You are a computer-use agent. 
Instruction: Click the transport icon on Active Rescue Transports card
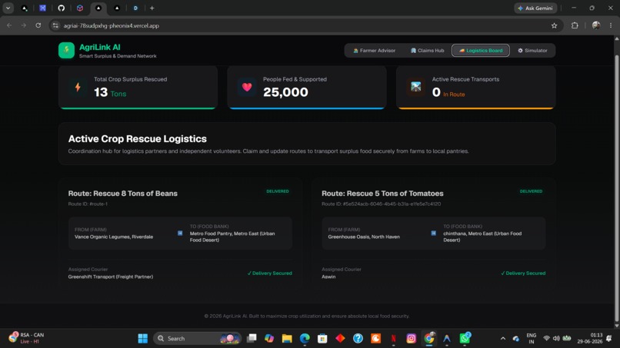(x=416, y=87)
